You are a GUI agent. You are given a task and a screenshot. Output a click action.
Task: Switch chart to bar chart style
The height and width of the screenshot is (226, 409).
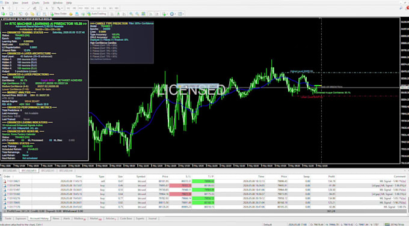(112, 14)
